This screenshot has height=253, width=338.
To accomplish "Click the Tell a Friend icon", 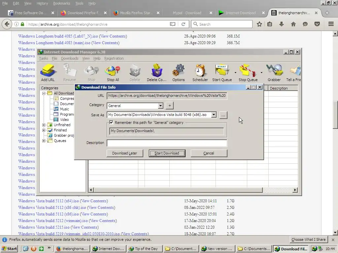I will click(x=294, y=73).
